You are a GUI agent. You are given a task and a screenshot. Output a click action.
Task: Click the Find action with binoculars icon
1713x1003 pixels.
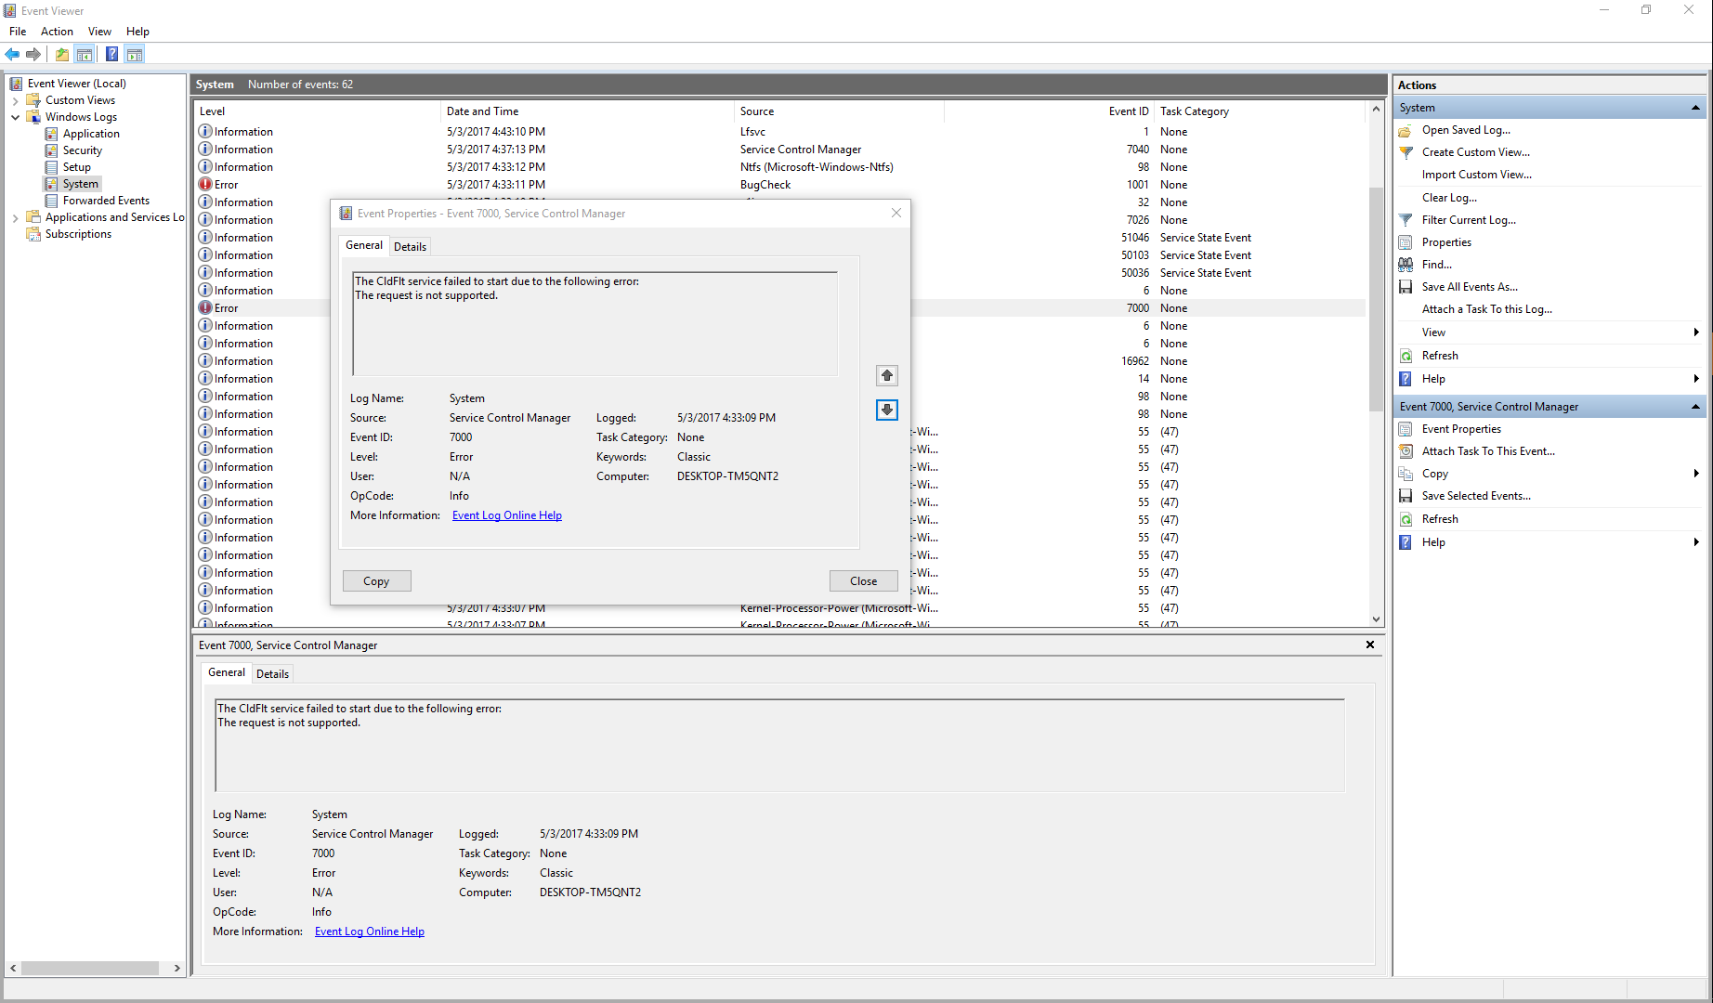[x=1436, y=265]
